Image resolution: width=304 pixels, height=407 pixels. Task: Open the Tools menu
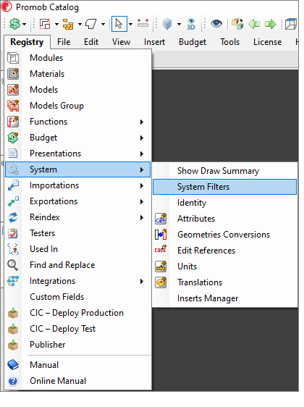tap(230, 42)
